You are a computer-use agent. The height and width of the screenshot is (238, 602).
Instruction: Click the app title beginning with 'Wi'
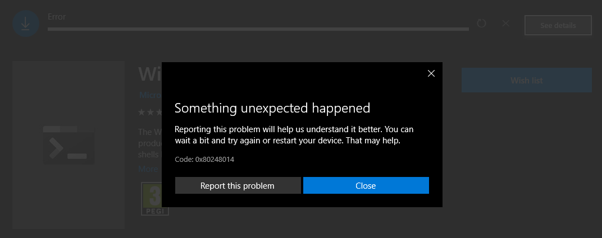(150, 74)
